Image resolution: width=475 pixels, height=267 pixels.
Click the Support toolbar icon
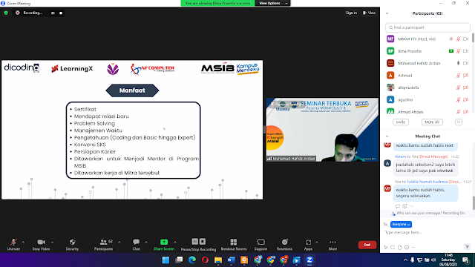coord(261,244)
